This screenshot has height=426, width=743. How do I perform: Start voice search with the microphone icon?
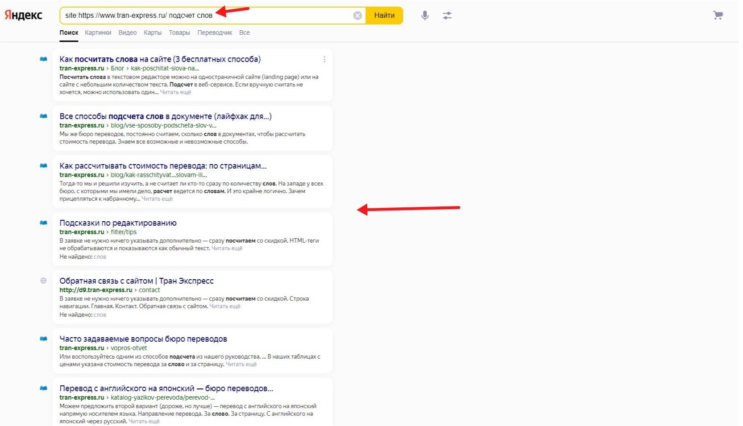[x=425, y=16]
